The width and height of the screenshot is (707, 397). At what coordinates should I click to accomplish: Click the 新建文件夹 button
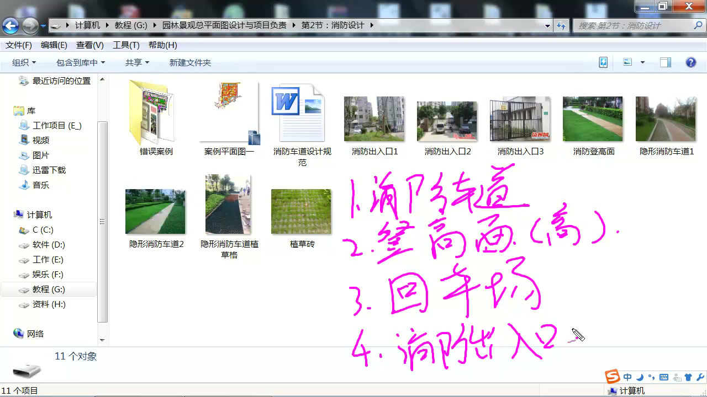(x=190, y=63)
